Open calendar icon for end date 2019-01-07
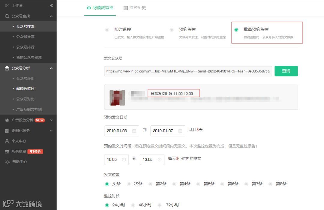This screenshot has height=210, width=324. click(180, 131)
